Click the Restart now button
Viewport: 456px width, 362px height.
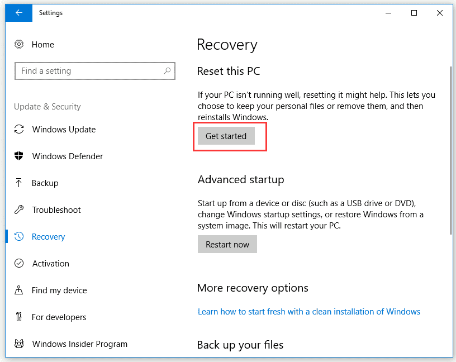click(x=227, y=245)
